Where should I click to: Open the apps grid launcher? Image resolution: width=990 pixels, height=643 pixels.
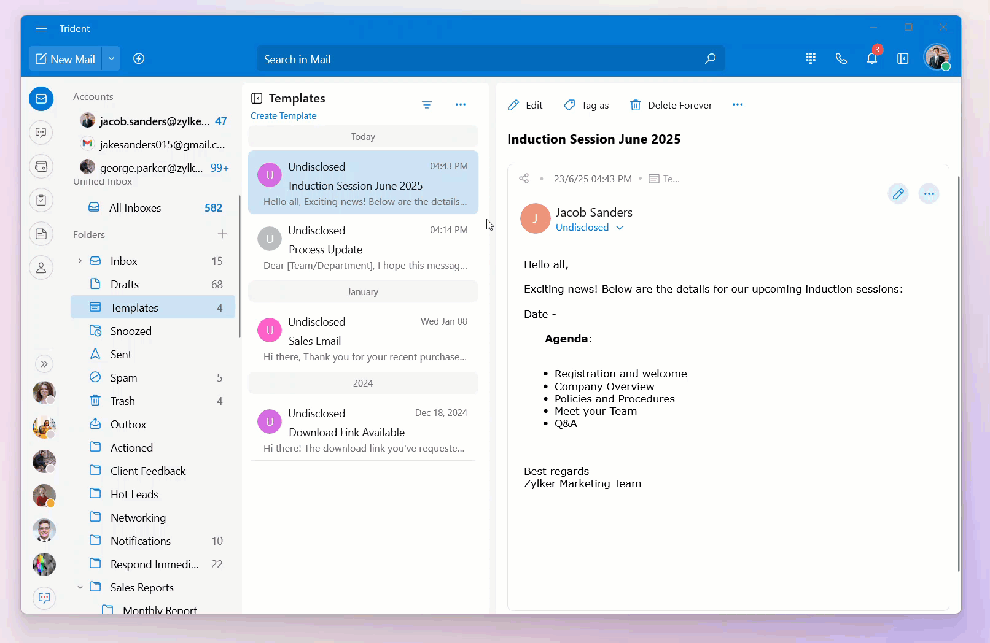811,58
